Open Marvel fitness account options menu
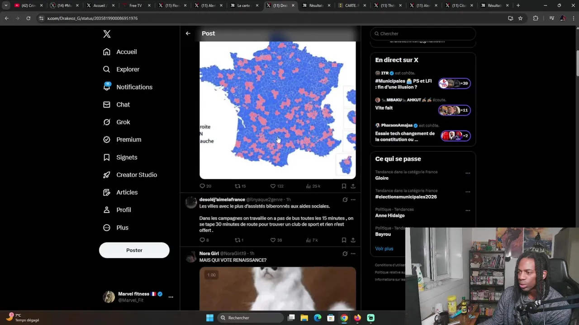 (x=171, y=297)
